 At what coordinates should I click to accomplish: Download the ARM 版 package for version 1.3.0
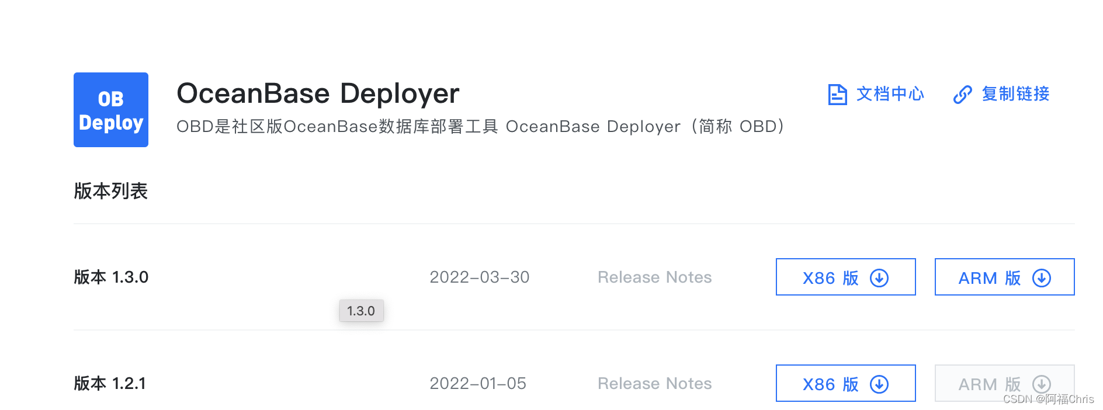[1004, 278]
